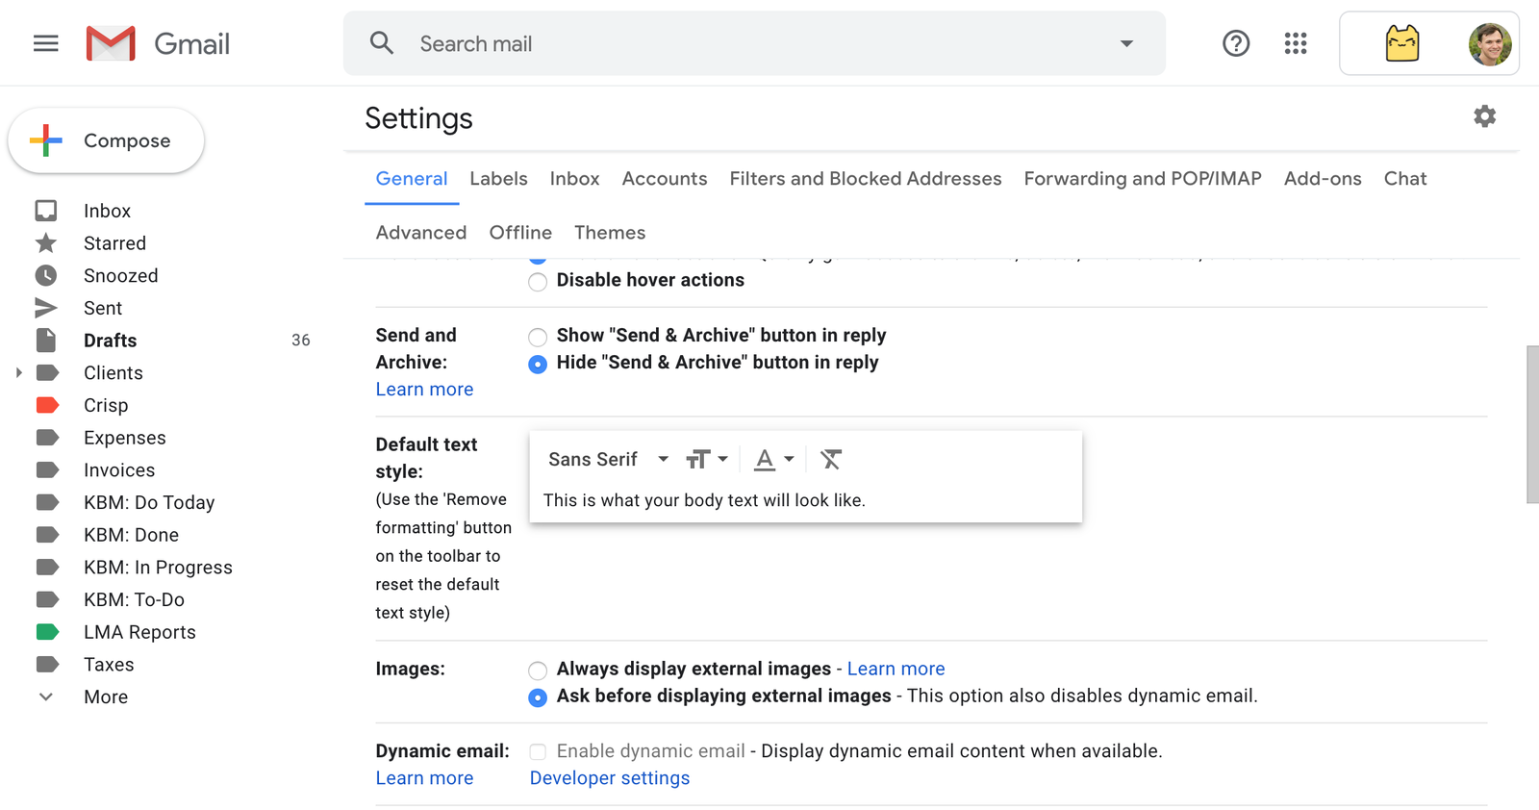Open the Google apps grid
The width and height of the screenshot is (1539, 810).
point(1296,43)
